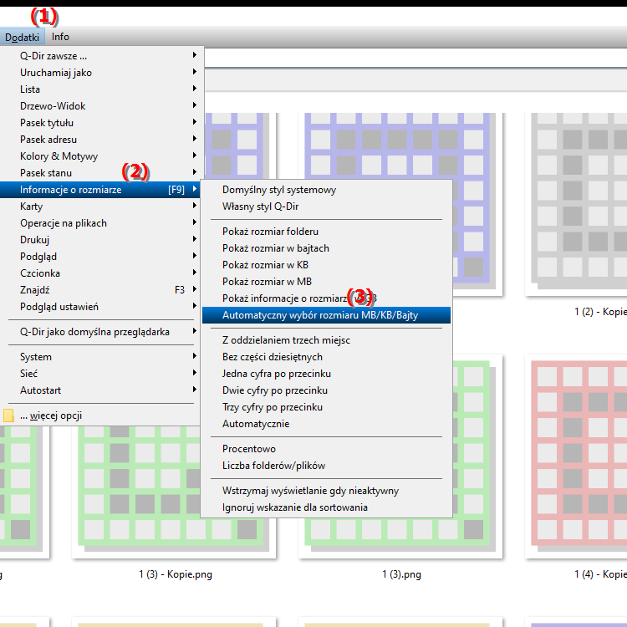Select Dwie cyfry po przecinku

click(274, 390)
